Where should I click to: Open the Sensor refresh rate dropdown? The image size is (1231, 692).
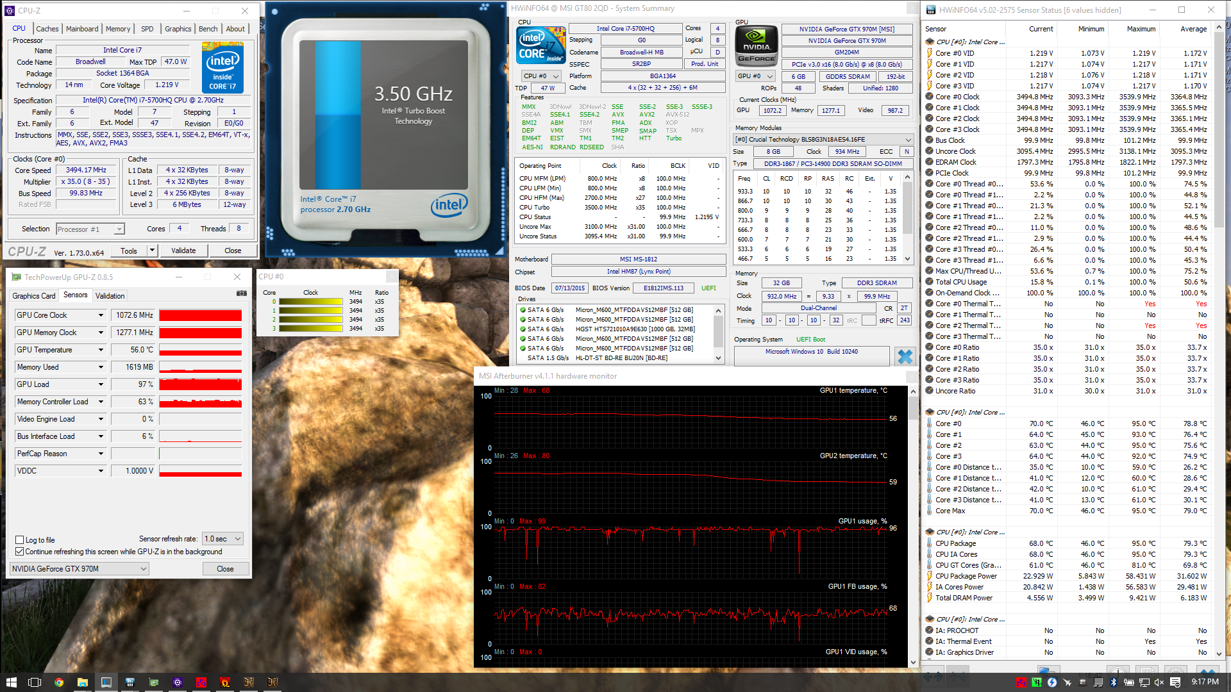(222, 539)
